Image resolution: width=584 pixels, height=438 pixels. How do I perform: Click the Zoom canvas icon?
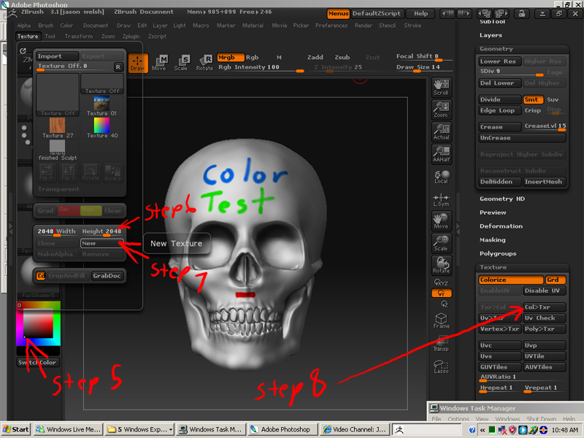click(x=442, y=109)
